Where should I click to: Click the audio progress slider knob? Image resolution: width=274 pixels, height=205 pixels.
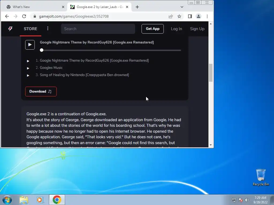pos(41,50)
